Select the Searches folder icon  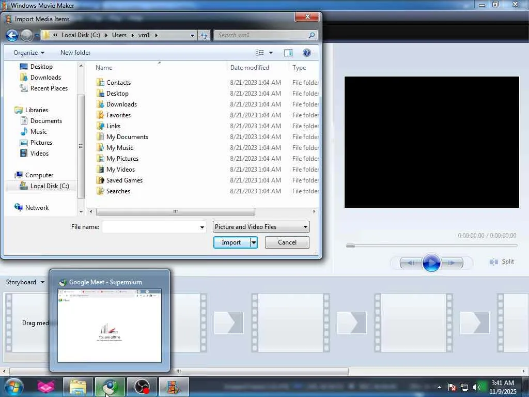100,191
